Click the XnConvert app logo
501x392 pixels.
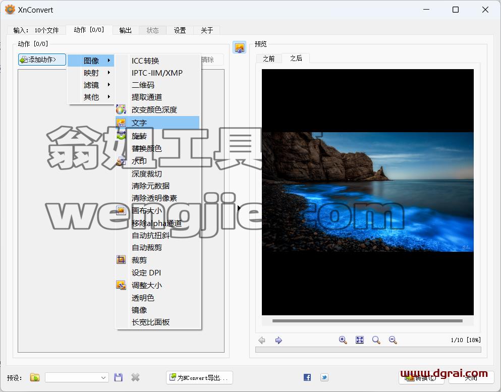coord(10,10)
